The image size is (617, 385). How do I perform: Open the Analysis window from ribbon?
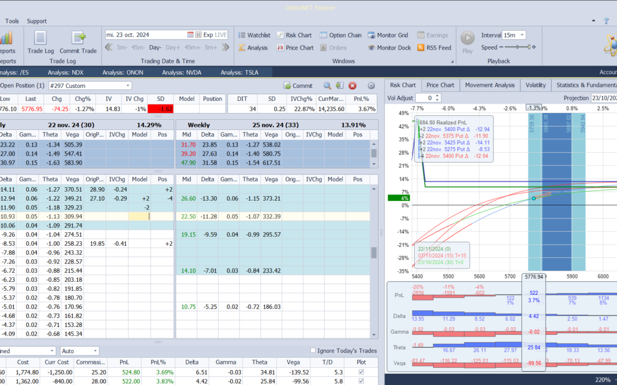[253, 47]
